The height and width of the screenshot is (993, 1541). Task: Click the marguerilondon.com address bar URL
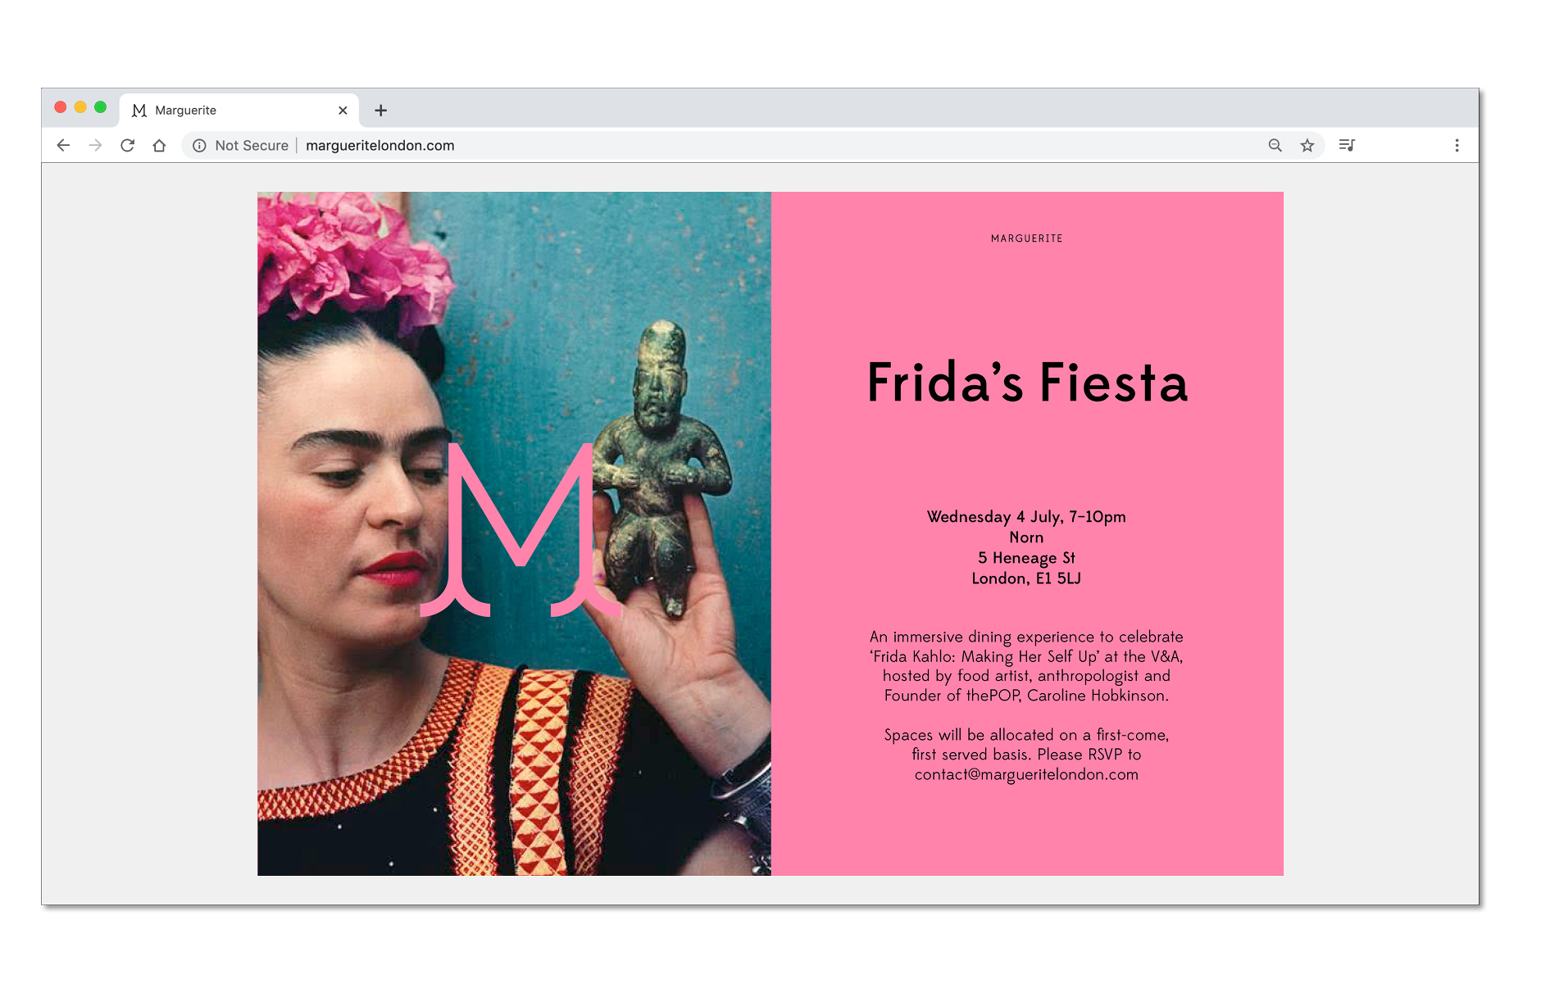380,145
